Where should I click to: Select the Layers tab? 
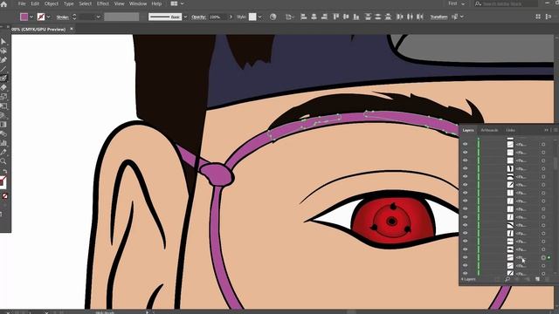click(x=468, y=130)
